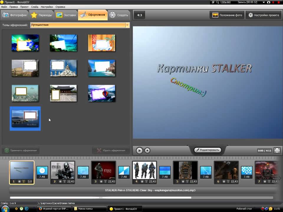
Task: Switch to Игровой портал SNP browser taskbar item
Action: point(54,209)
